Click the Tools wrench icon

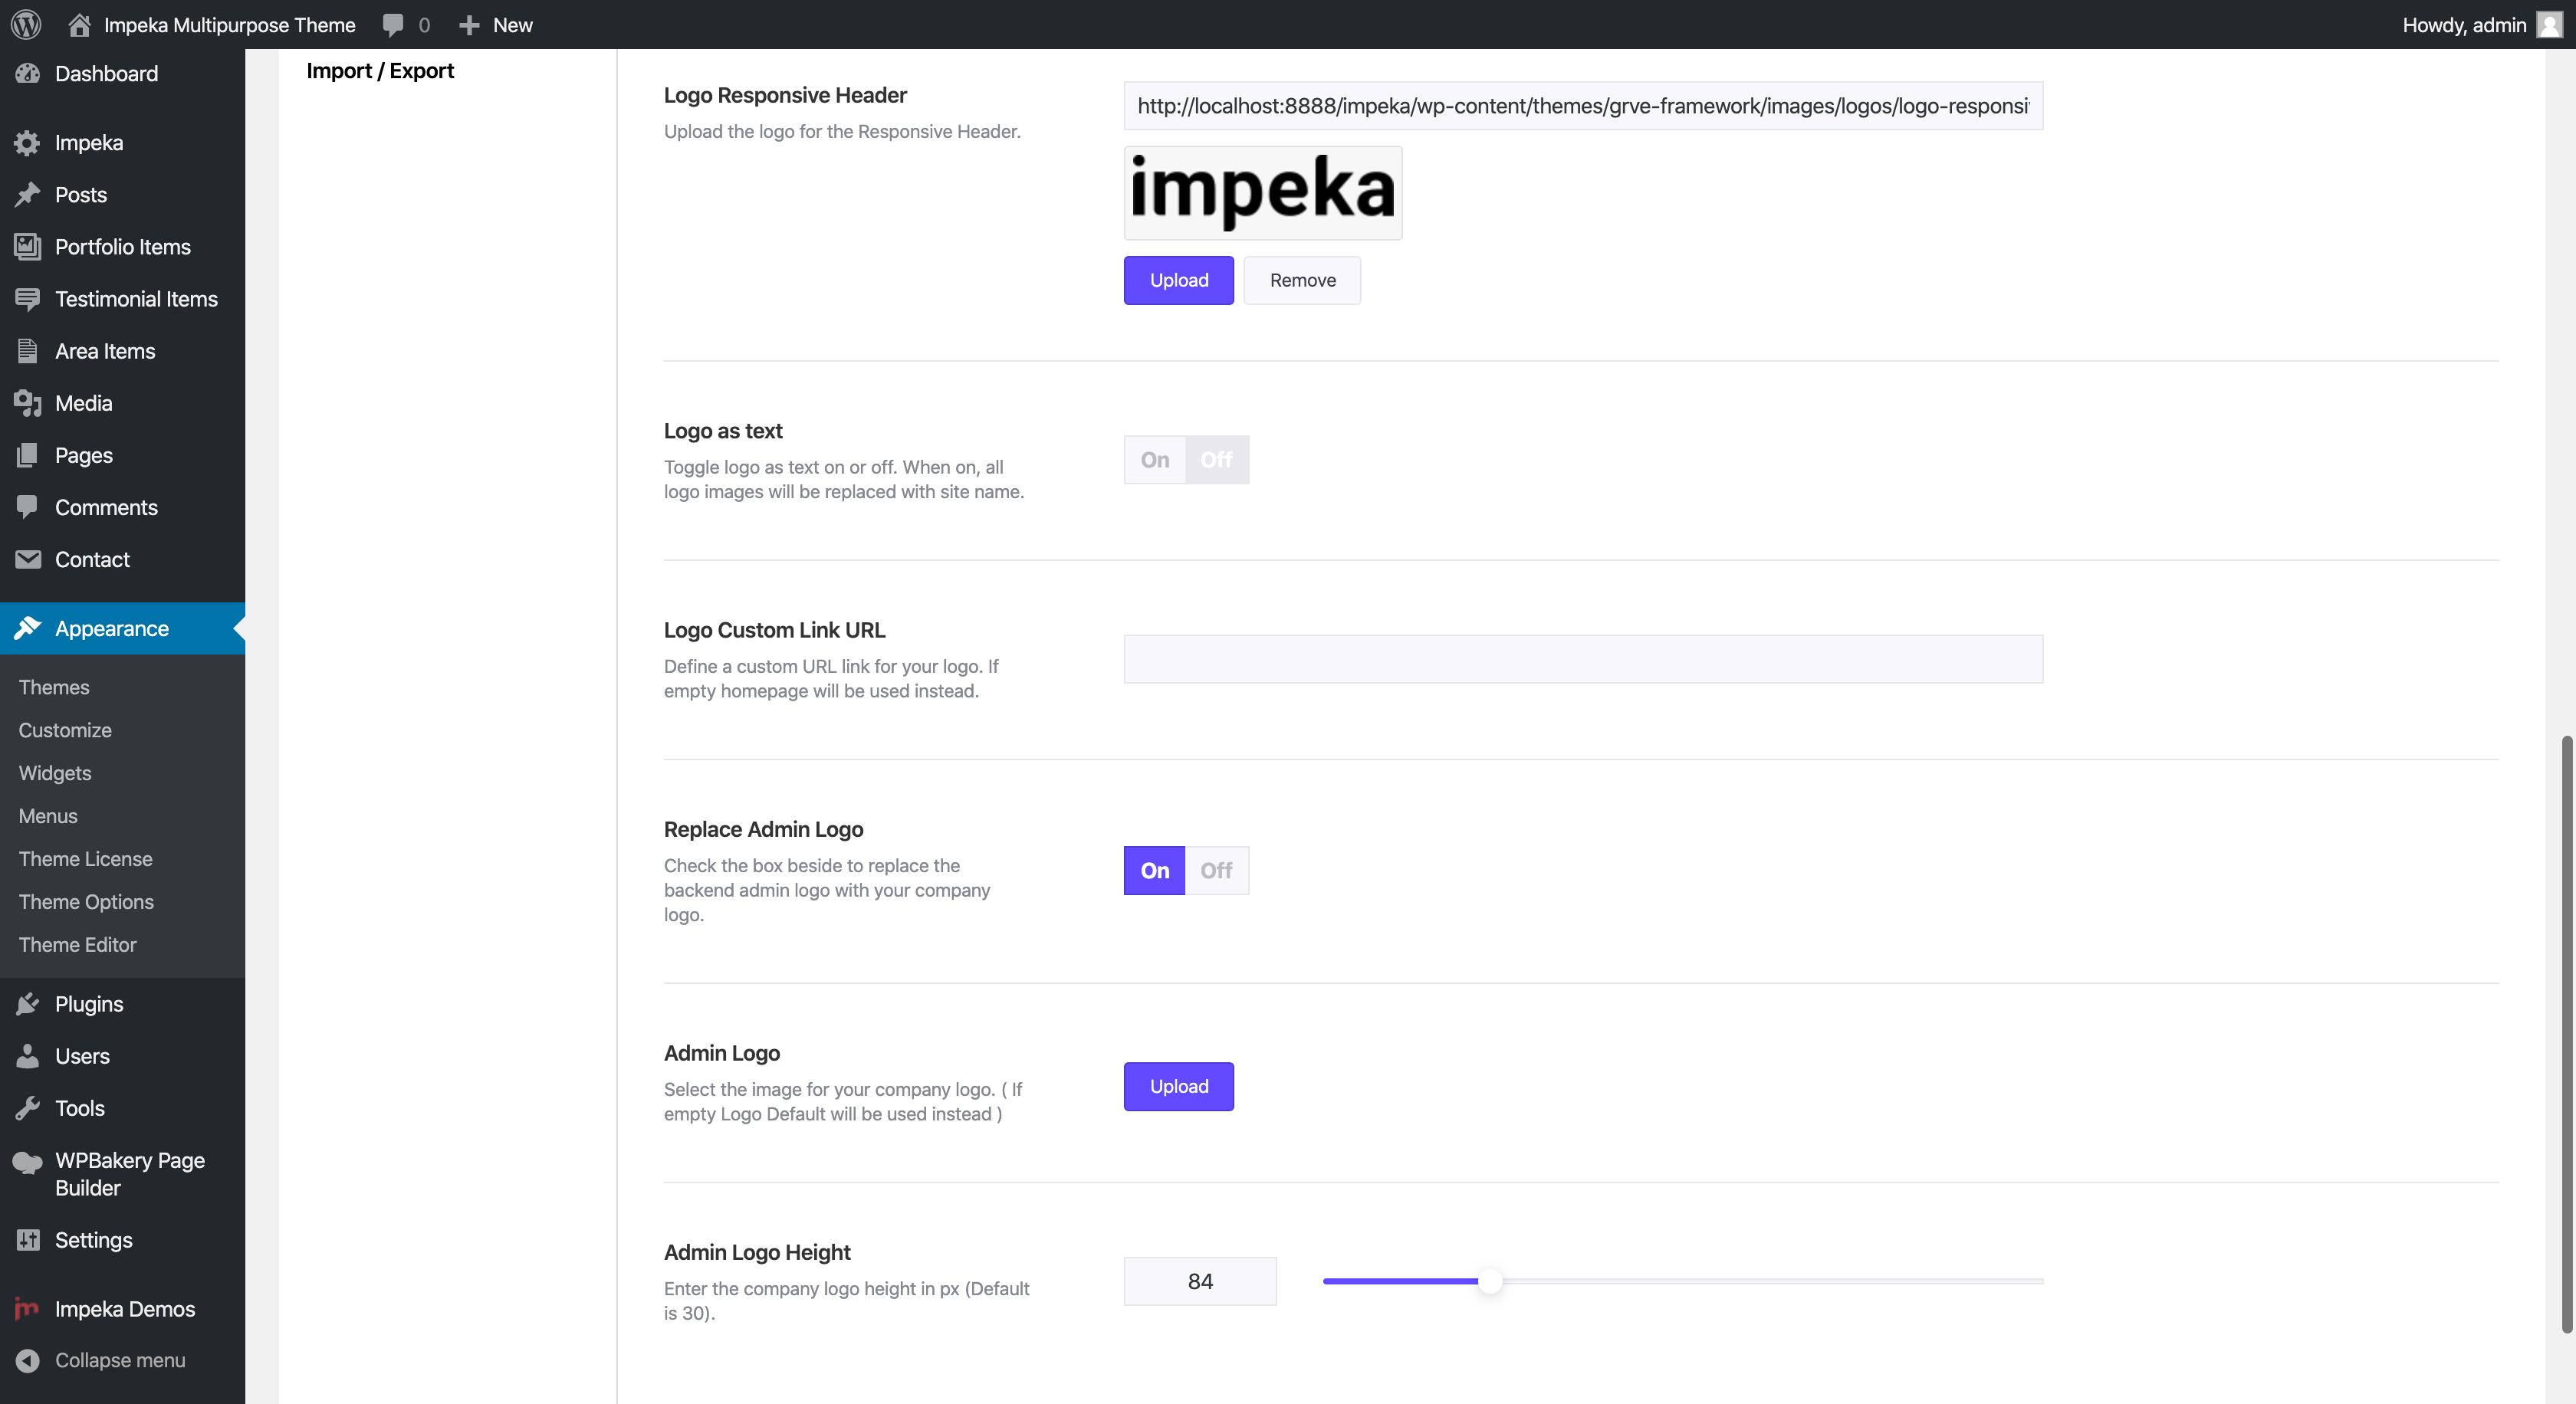pos(27,1107)
